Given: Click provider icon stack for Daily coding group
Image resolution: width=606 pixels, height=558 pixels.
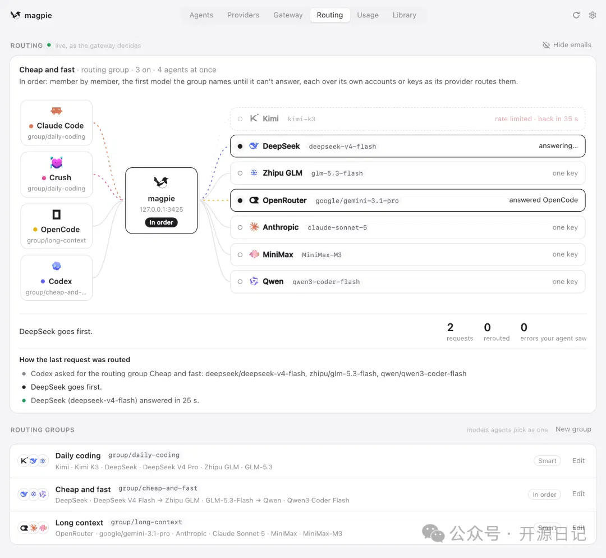Looking at the screenshot, I should click(33, 460).
